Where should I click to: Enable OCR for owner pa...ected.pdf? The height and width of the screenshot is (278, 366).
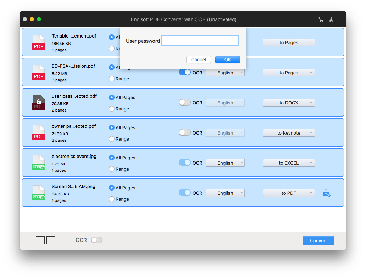[185, 132]
